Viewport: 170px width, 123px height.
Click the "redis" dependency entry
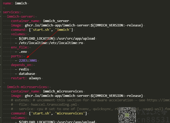(24, 69)
